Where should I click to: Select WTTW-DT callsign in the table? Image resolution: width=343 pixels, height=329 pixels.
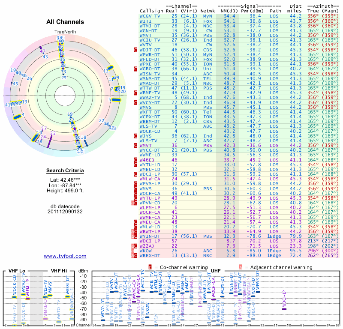[x=150, y=88]
